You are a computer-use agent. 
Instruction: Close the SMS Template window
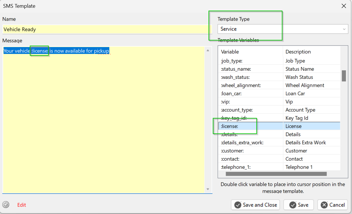click(344, 6)
